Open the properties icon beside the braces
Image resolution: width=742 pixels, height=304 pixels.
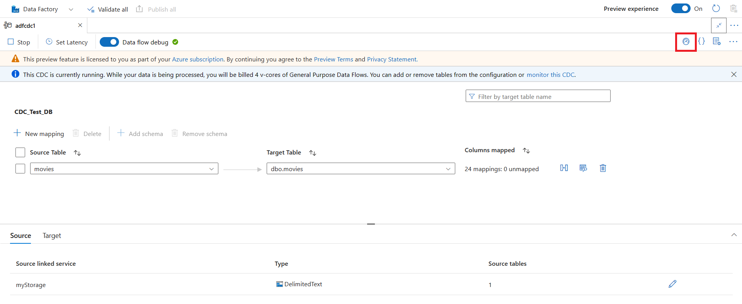tap(716, 42)
